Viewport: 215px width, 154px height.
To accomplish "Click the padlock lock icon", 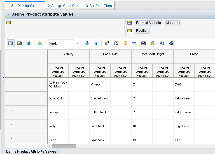I will coord(153,43).
